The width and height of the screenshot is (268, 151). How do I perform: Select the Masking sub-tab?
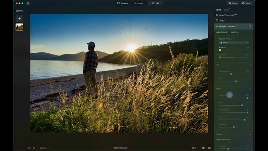(234, 32)
